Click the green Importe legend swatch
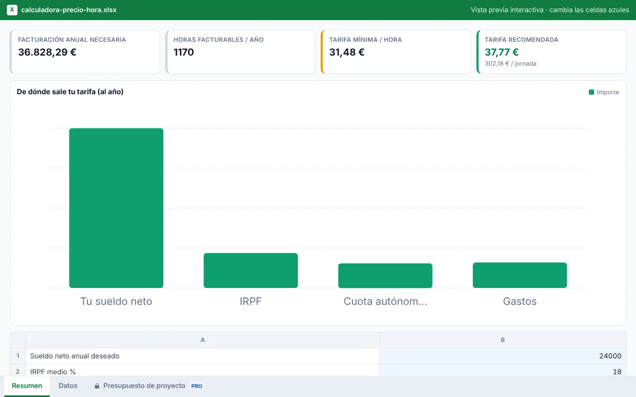Screen dimensions: 636x397 tap(591, 92)
